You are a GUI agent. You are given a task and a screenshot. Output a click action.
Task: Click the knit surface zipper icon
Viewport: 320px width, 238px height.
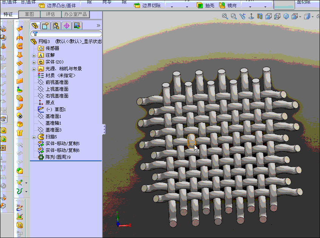20,133
